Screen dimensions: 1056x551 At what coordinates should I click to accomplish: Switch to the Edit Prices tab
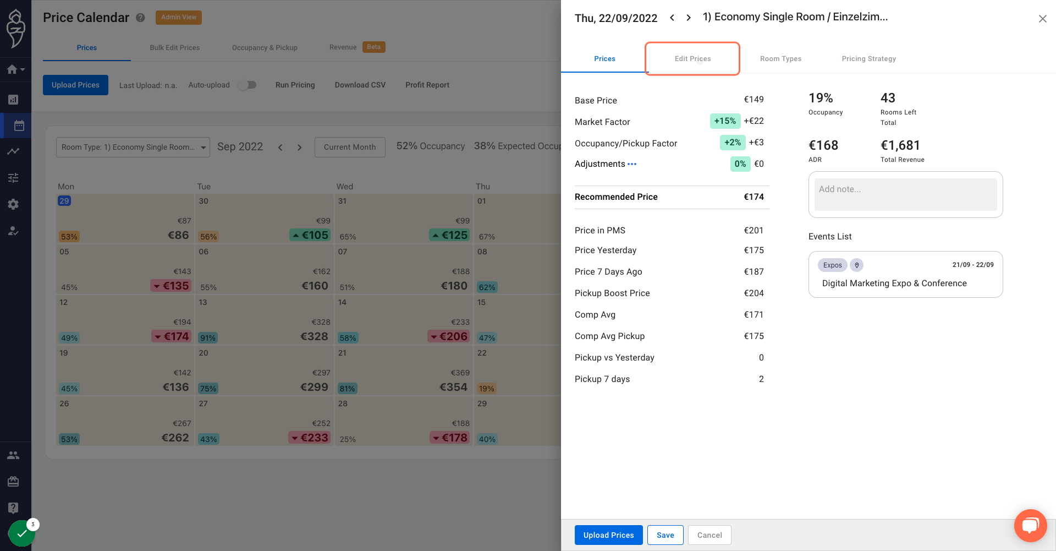[x=692, y=59]
